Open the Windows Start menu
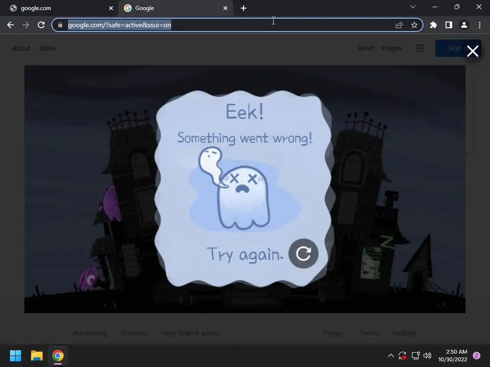Viewport: 490px width, 367px height. coord(15,356)
